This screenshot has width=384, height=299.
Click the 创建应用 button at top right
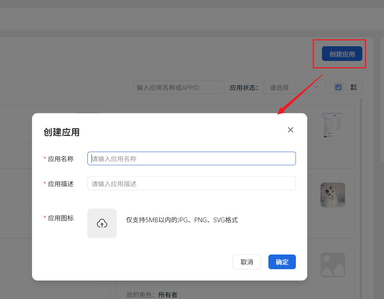(342, 54)
